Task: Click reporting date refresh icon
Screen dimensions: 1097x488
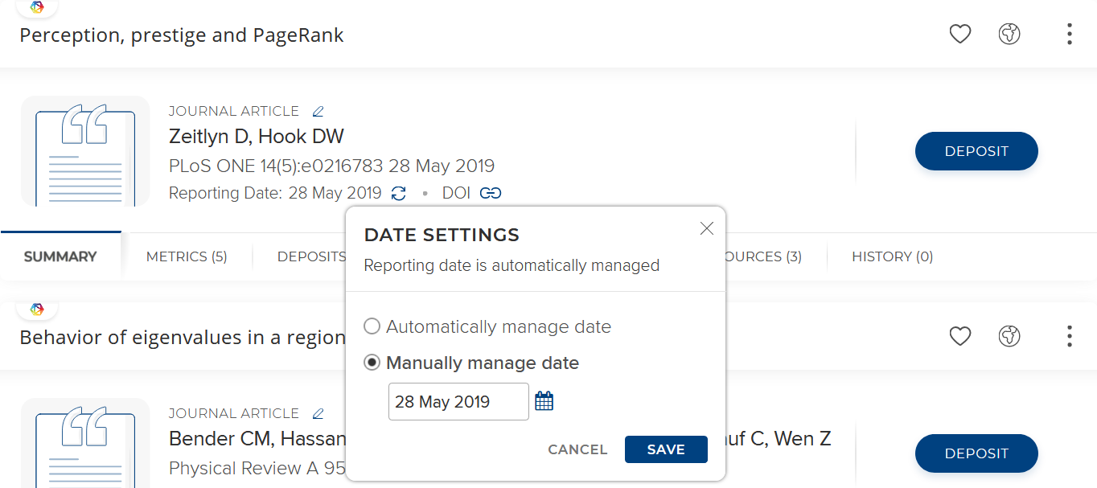Action: click(399, 193)
